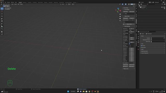Open the Global transform orientation dropdown

63,4
